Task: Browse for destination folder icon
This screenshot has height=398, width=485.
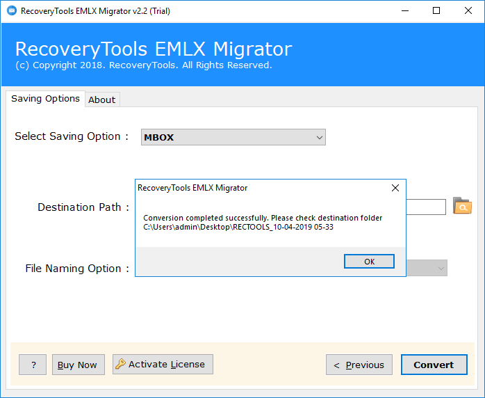Action: 462,206
